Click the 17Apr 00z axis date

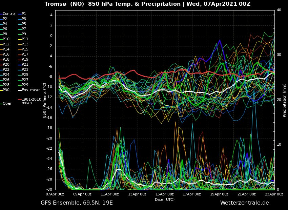192,194
